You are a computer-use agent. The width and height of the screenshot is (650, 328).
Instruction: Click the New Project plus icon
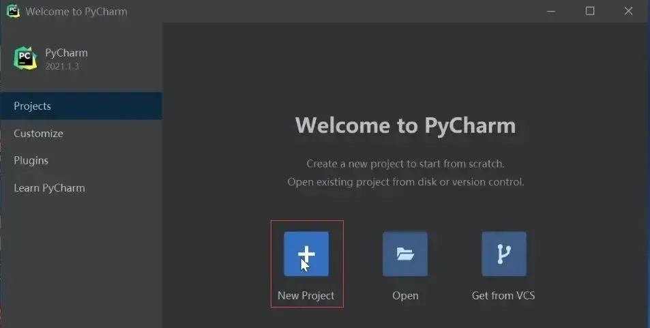[x=306, y=254]
